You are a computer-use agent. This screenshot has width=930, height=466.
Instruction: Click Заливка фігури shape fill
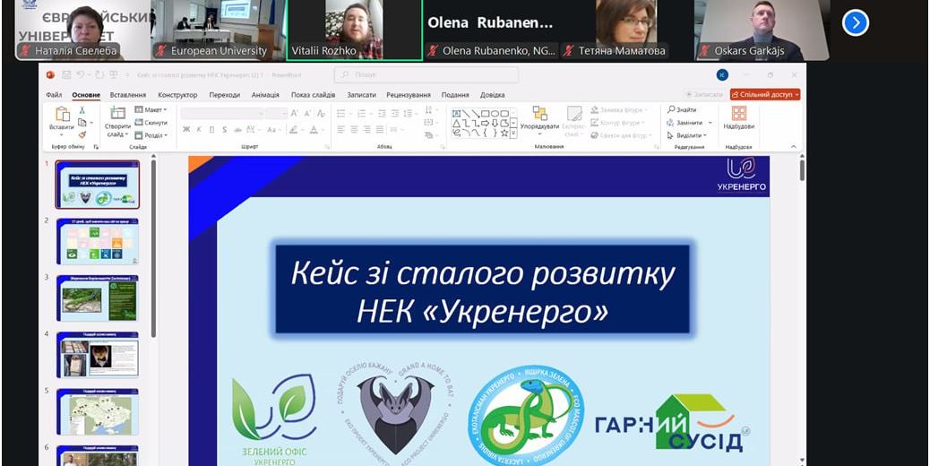click(618, 109)
